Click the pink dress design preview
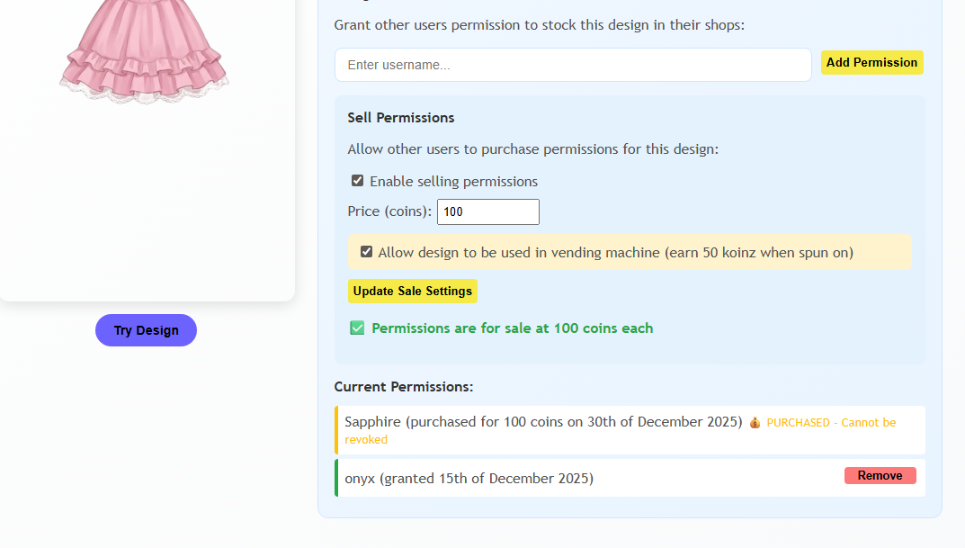Image resolution: width=965 pixels, height=548 pixels. pyautogui.click(x=145, y=49)
